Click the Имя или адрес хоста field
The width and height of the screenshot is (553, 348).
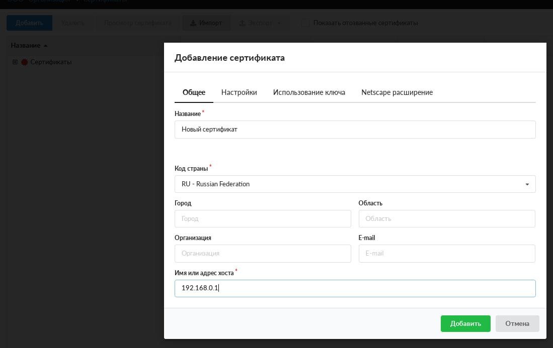click(x=355, y=288)
